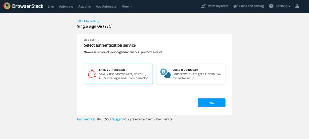Click the Get help question mark icon
Screen dimensions: 309x139
point(271,6)
